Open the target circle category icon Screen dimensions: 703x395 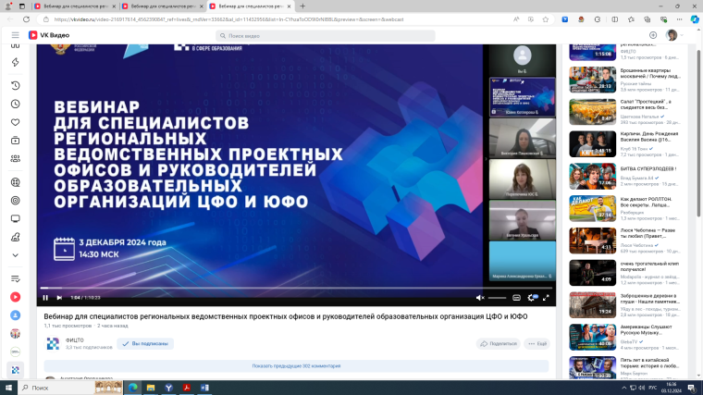point(15,201)
